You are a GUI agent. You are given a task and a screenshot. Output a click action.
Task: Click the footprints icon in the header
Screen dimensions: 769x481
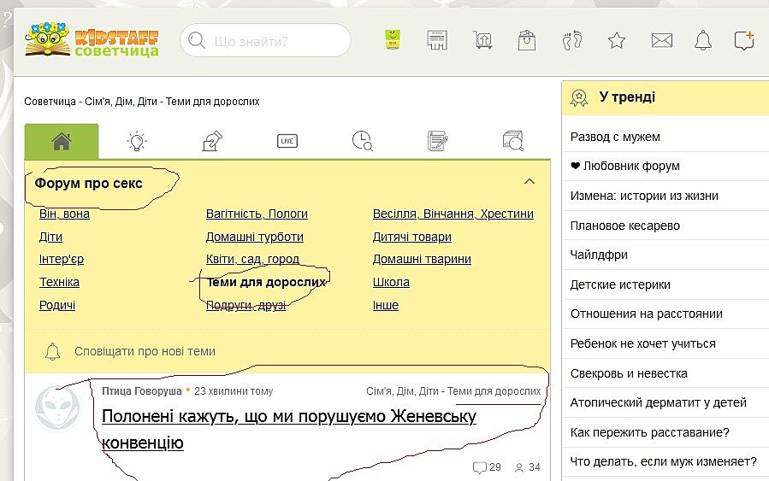coord(571,40)
